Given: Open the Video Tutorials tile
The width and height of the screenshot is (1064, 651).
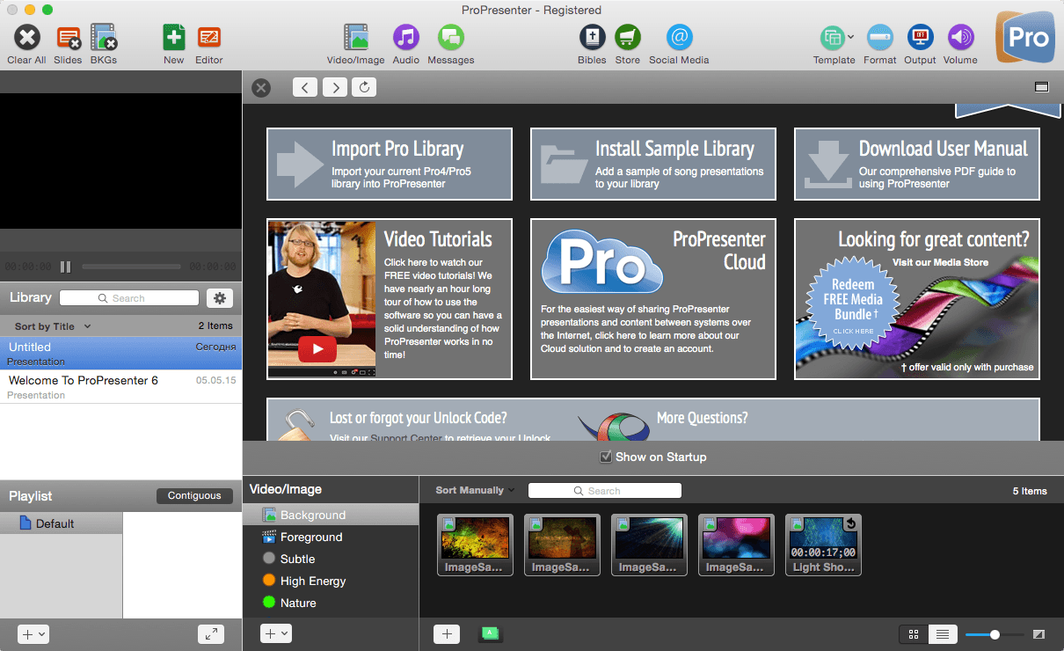Looking at the screenshot, I should (390, 299).
